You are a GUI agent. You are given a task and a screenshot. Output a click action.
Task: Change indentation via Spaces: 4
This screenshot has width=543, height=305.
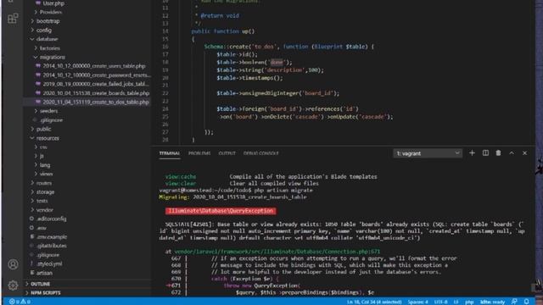point(417,302)
